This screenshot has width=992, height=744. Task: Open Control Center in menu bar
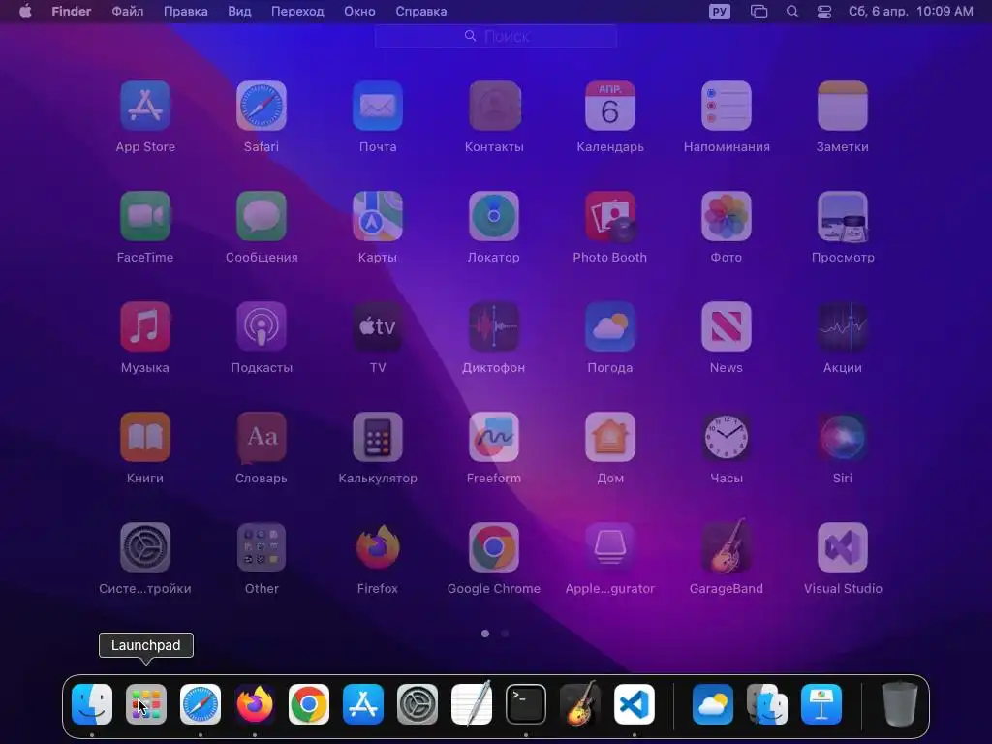824,11
